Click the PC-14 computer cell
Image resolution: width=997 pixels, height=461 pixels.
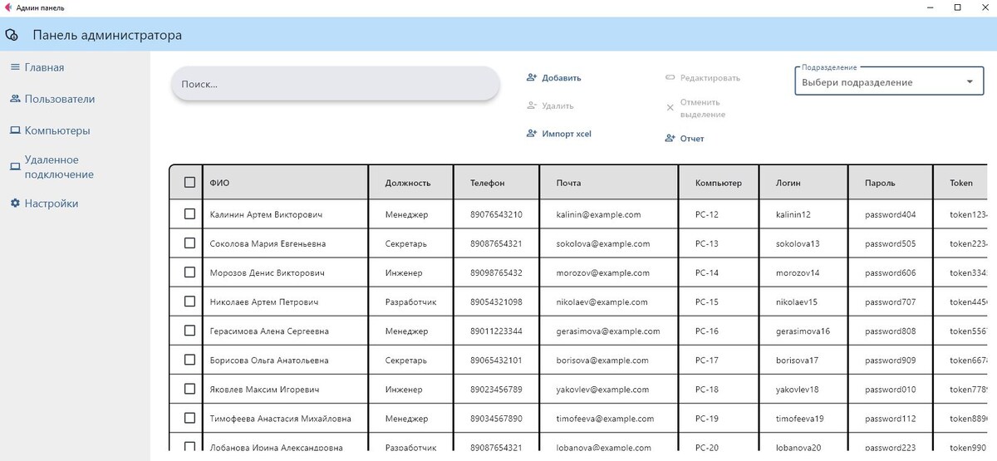(706, 273)
